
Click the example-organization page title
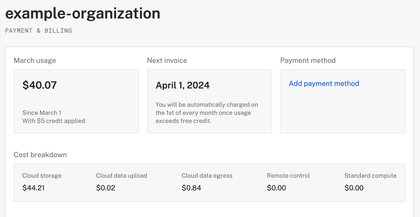coord(83,13)
